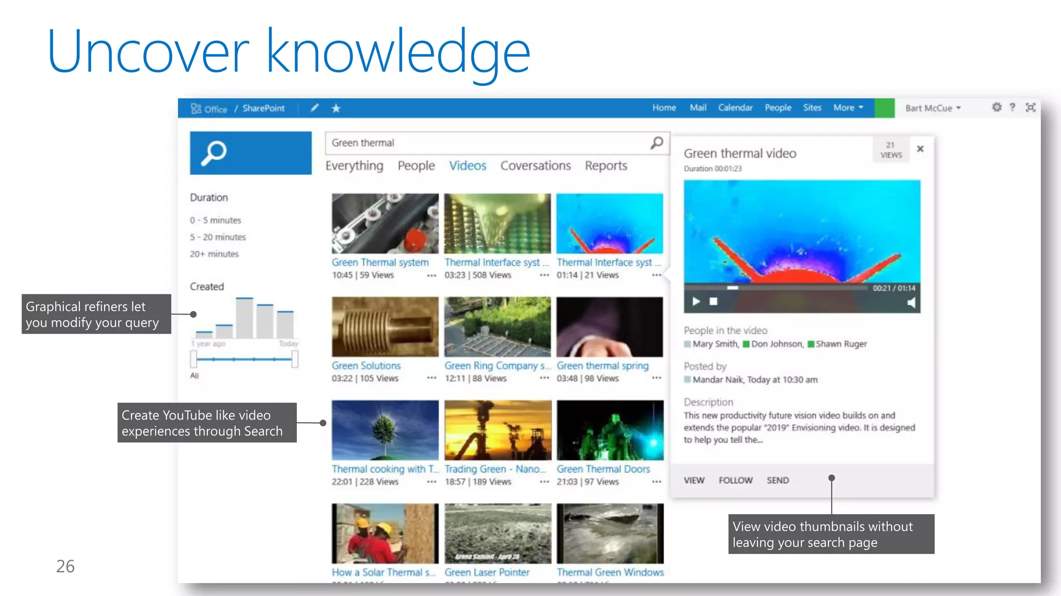Click the favorite star icon in top bar
This screenshot has height=596, width=1061.
point(336,108)
